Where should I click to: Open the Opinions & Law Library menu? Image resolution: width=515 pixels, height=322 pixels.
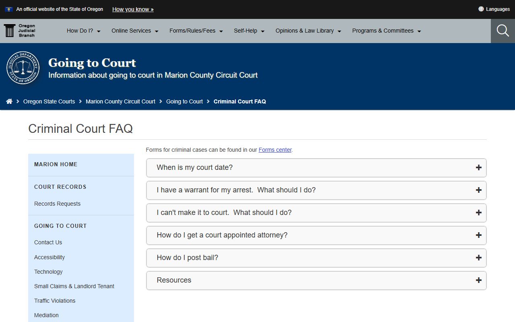tap(308, 31)
